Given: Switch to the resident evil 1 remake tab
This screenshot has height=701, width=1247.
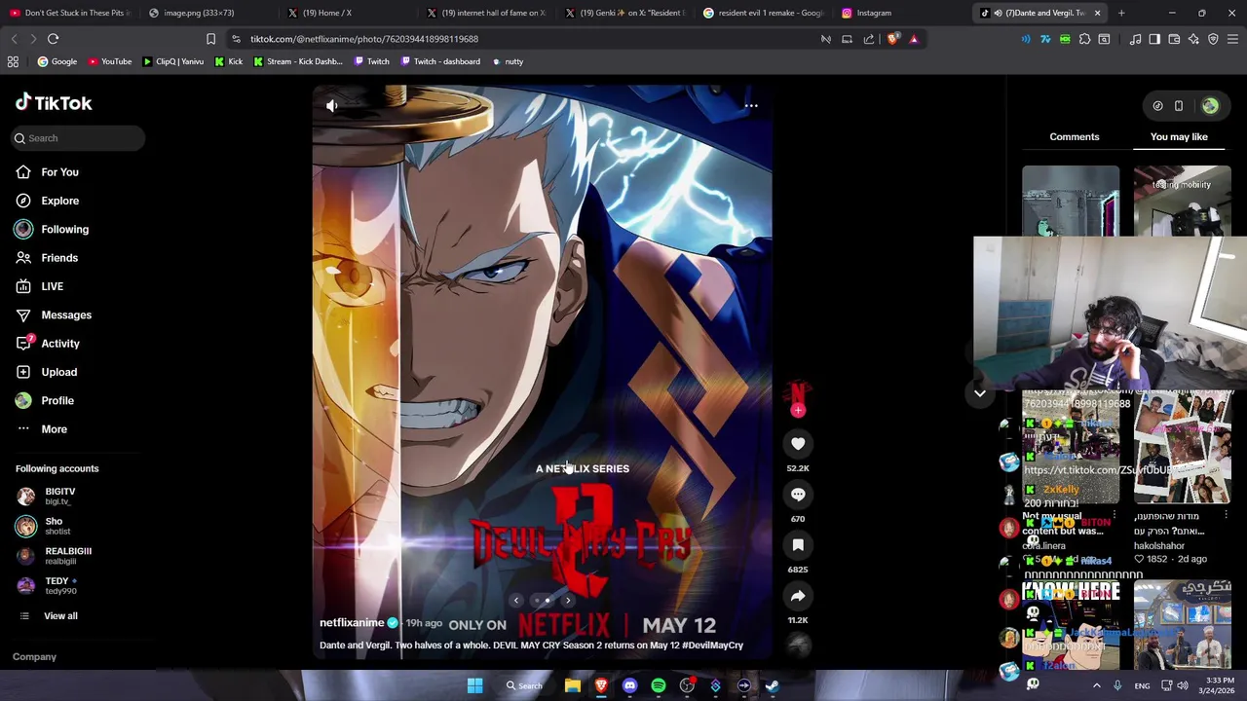Looking at the screenshot, I should (766, 13).
